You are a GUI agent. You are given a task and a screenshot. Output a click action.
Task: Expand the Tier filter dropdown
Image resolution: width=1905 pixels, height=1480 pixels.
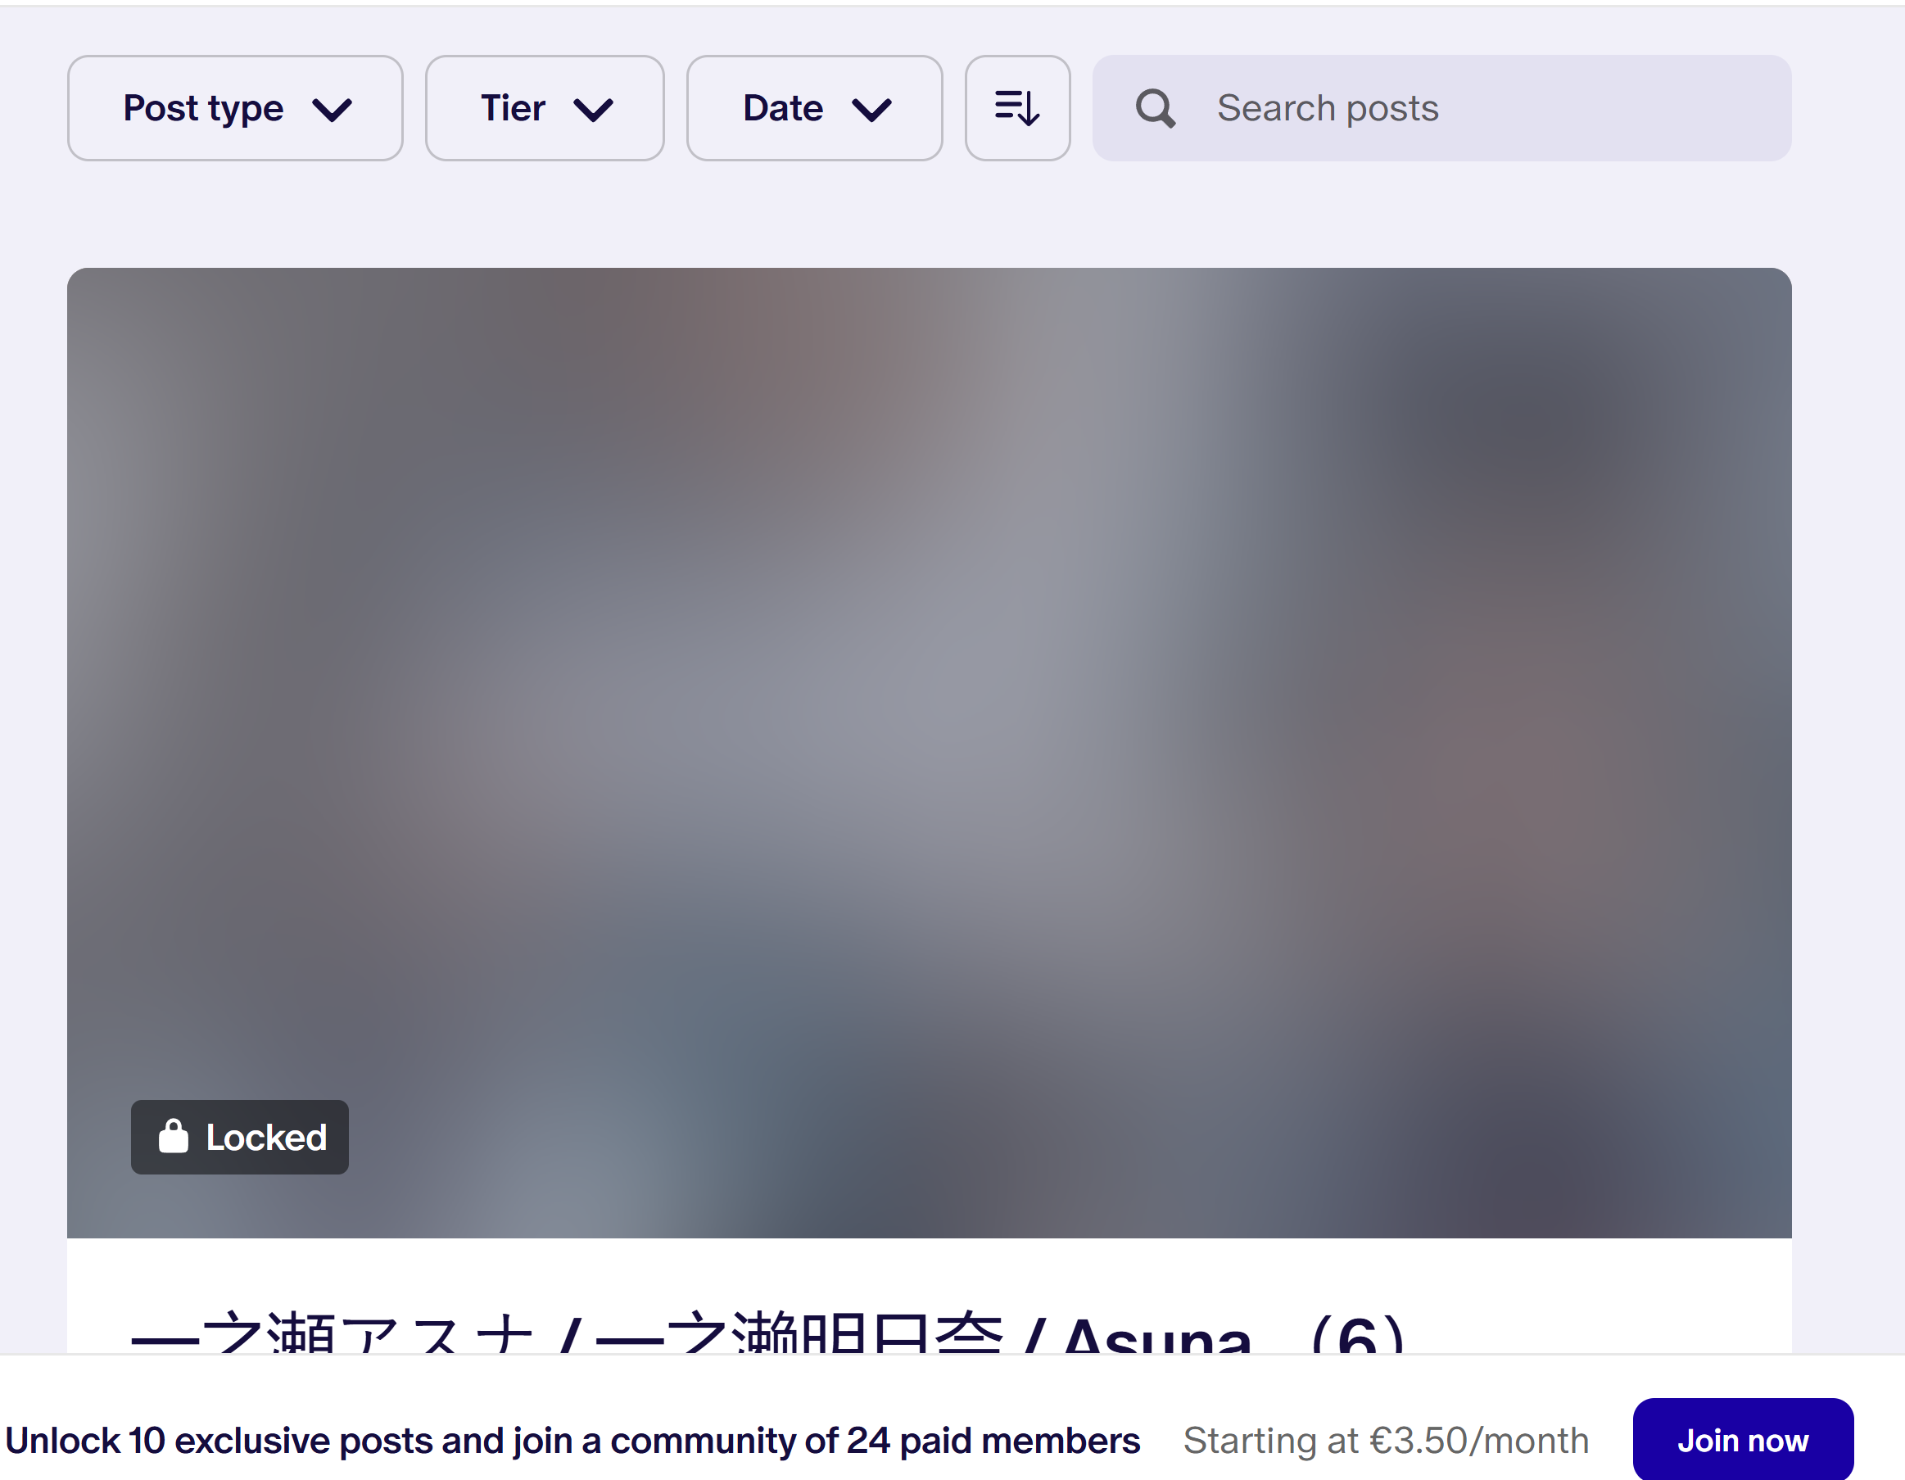545,108
